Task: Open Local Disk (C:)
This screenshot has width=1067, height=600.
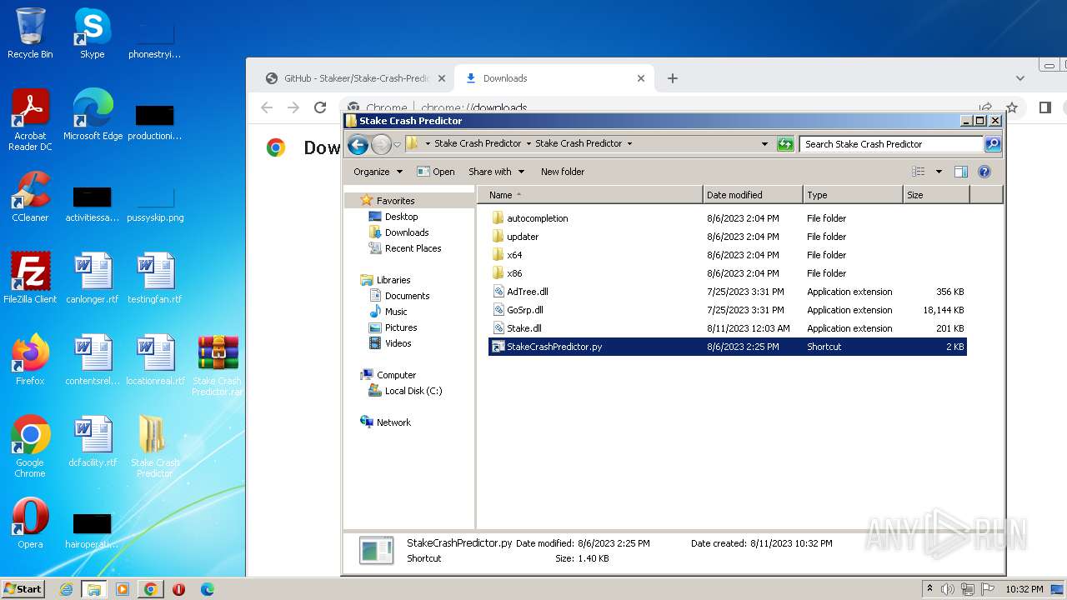Action: (413, 391)
